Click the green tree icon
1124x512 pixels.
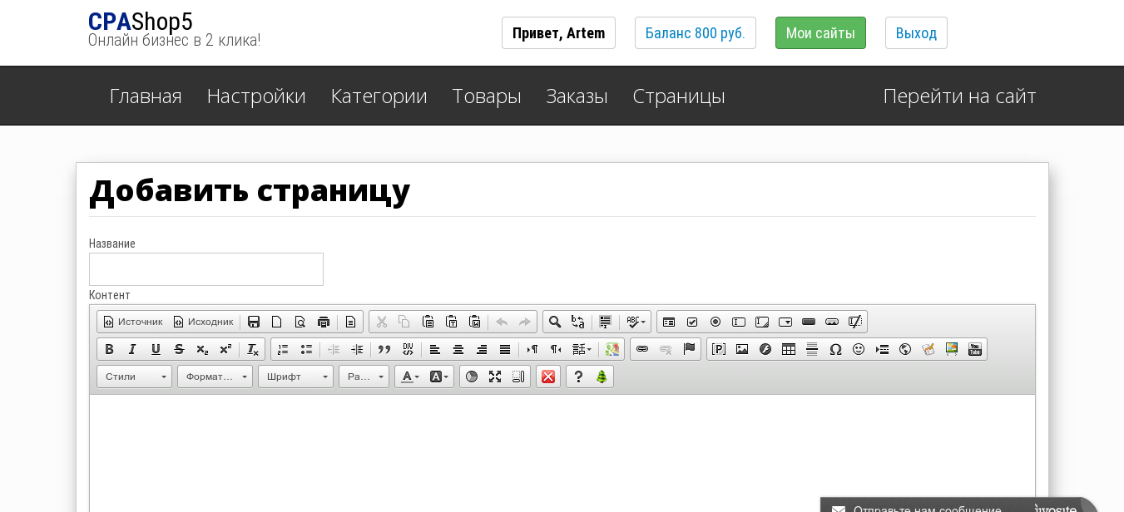point(602,377)
